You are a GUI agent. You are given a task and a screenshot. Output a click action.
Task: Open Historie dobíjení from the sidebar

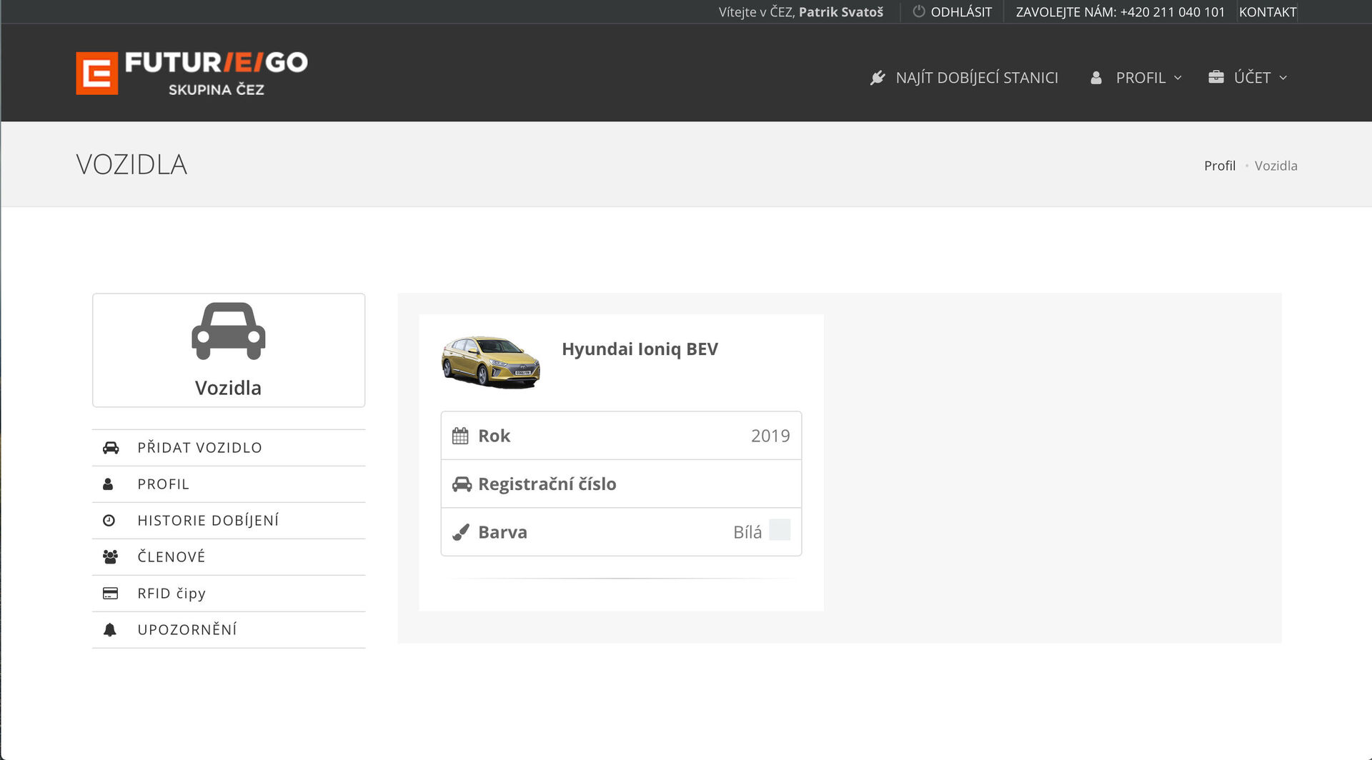pyautogui.click(x=208, y=521)
